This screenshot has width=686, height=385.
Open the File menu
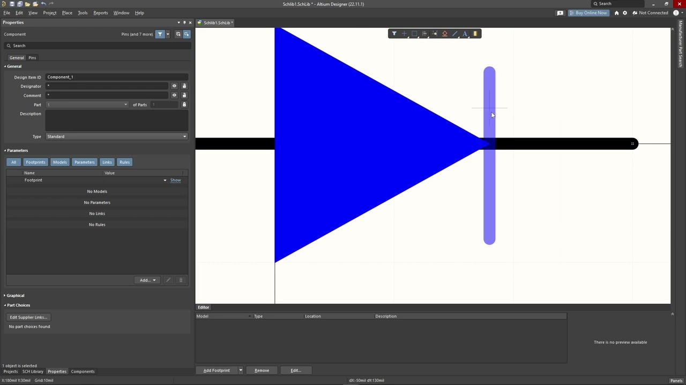[x=7, y=13]
